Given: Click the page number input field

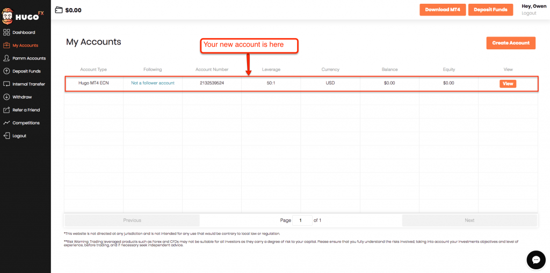Looking at the screenshot, I should tap(302, 220).
